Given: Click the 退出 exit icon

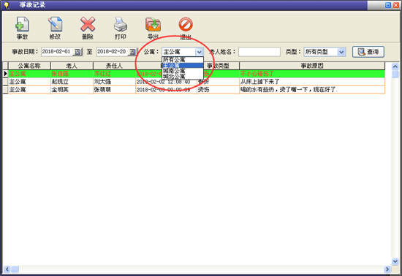Looking at the screenshot, I should tap(186, 25).
